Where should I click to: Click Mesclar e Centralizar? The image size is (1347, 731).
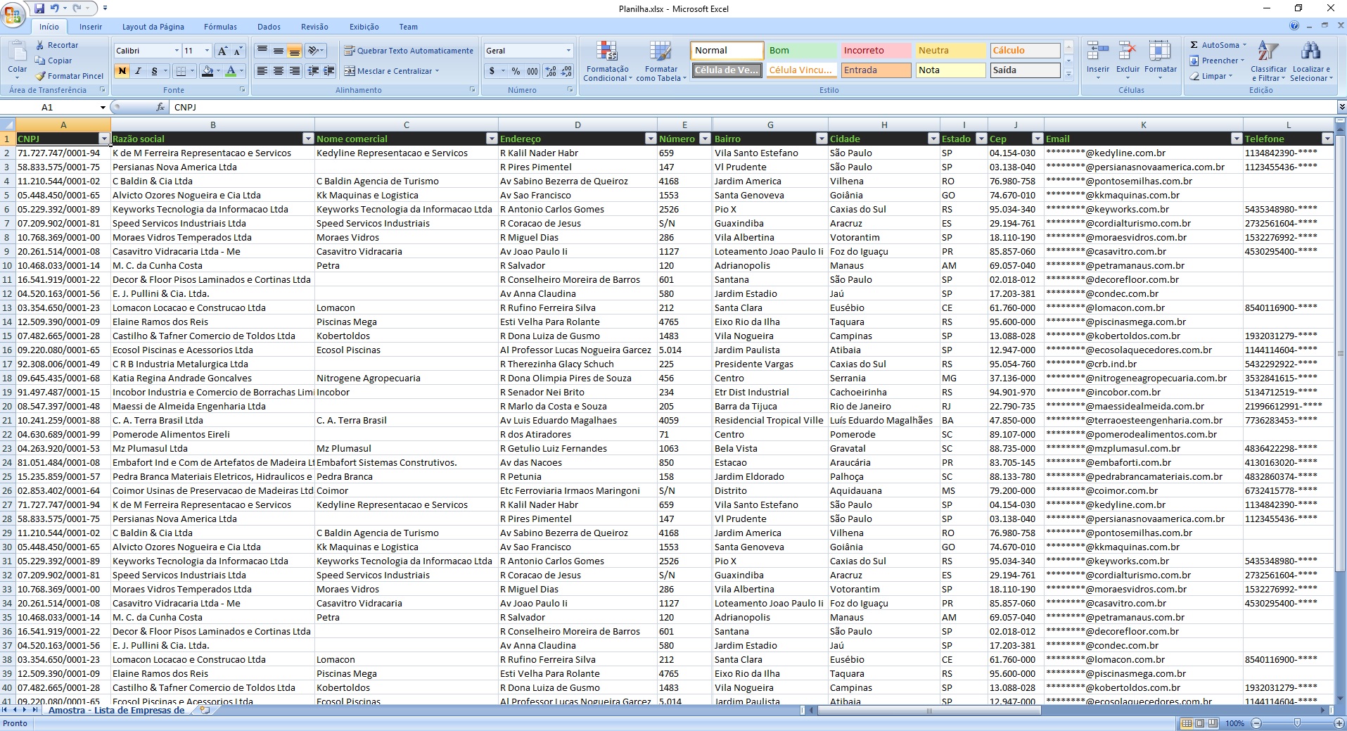391,71
